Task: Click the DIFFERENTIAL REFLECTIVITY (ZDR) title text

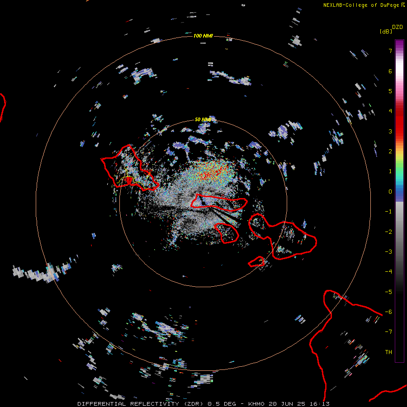Action: [x=141, y=404]
